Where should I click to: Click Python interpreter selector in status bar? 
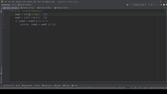click(157, 88)
